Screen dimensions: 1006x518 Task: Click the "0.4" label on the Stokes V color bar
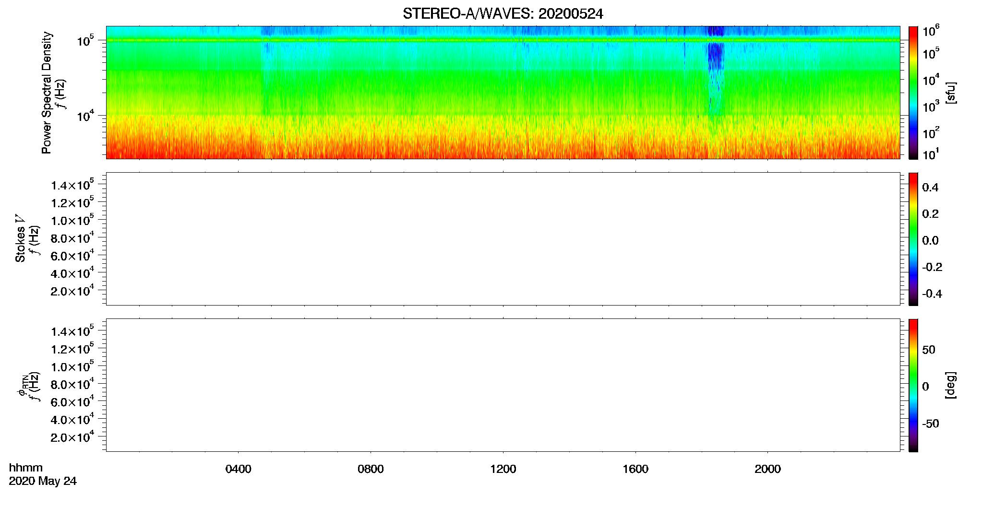tap(930, 188)
